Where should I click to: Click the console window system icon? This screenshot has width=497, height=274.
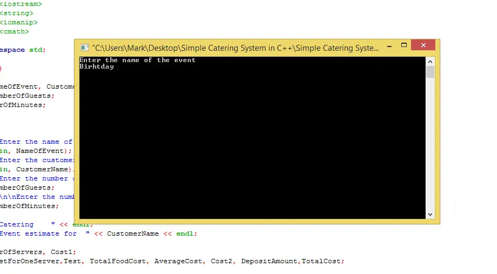click(x=84, y=48)
